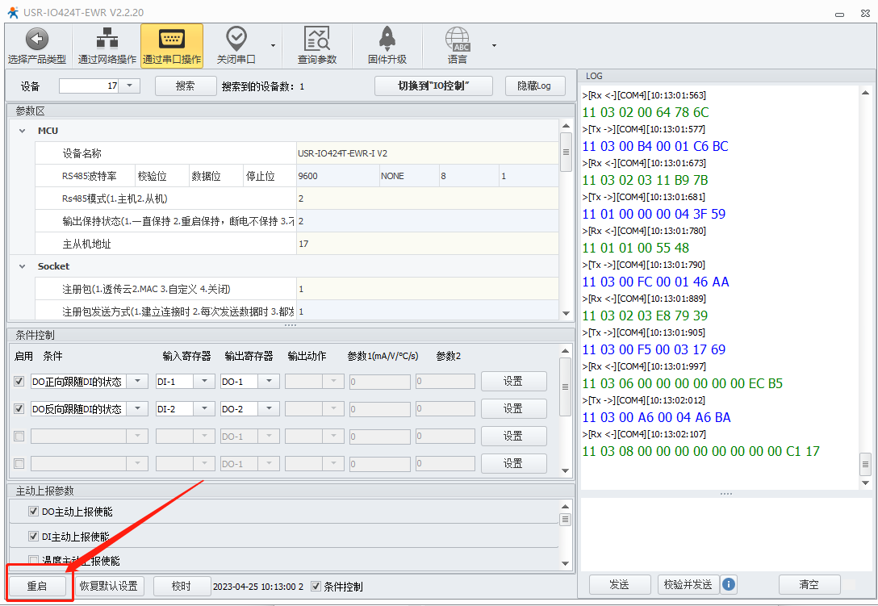This screenshot has width=878, height=606.
Task: Open the DI-1 input register dropdown
Action: (204, 382)
